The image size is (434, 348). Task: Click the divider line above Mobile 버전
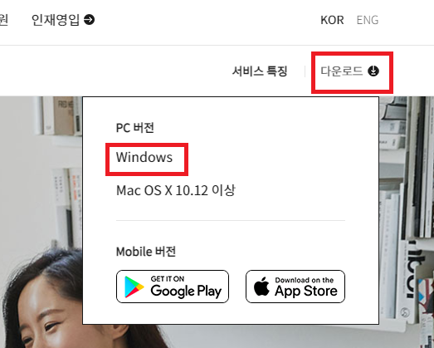[x=231, y=221]
